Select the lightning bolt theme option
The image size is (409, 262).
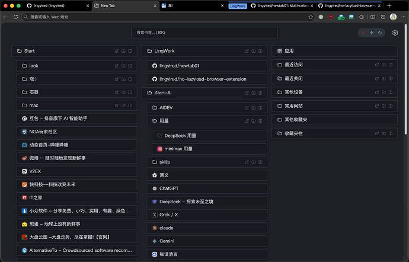pos(372,33)
